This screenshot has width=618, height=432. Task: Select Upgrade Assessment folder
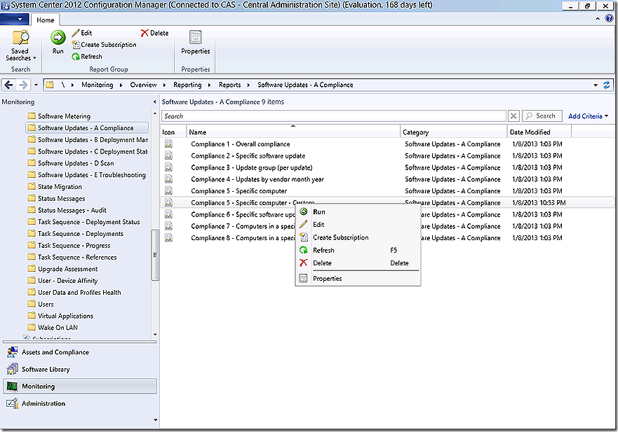tap(62, 269)
